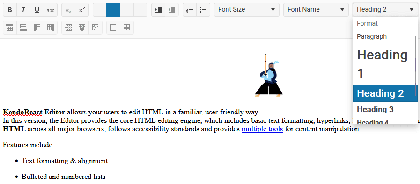Click the bold 'KendoReact Editor' text
The width and height of the screenshot is (420, 184).
click(34, 112)
